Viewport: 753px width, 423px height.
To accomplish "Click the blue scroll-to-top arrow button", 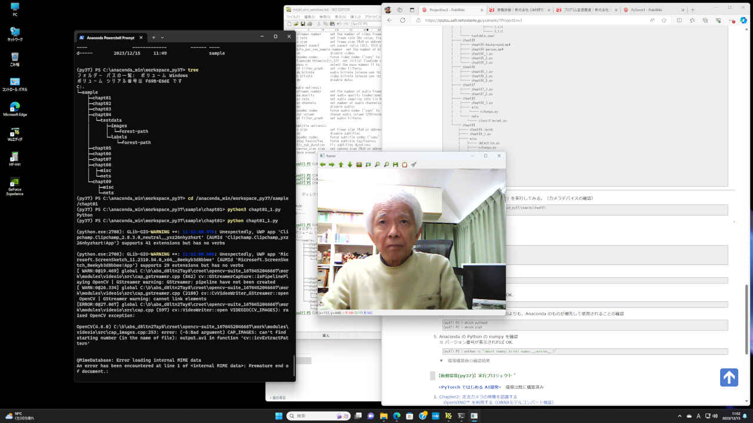I will [729, 377].
